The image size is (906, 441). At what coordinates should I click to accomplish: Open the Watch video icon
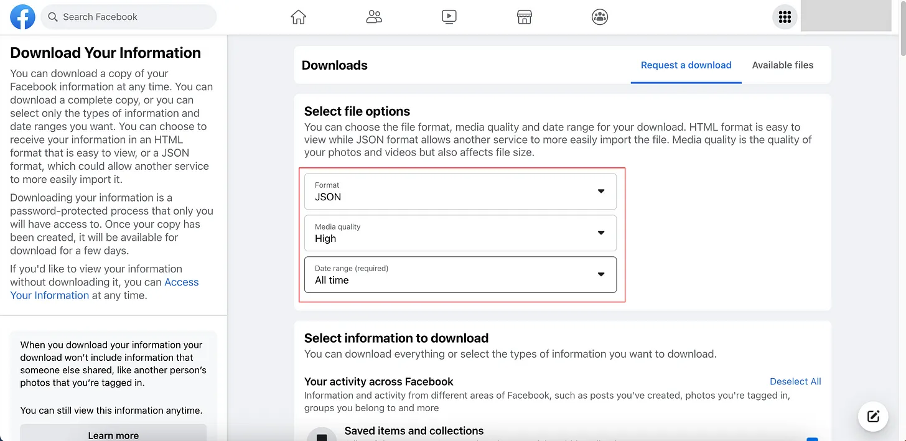[x=449, y=17]
